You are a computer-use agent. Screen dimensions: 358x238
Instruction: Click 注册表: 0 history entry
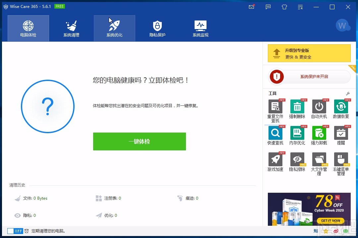pyautogui.click(x=108, y=198)
